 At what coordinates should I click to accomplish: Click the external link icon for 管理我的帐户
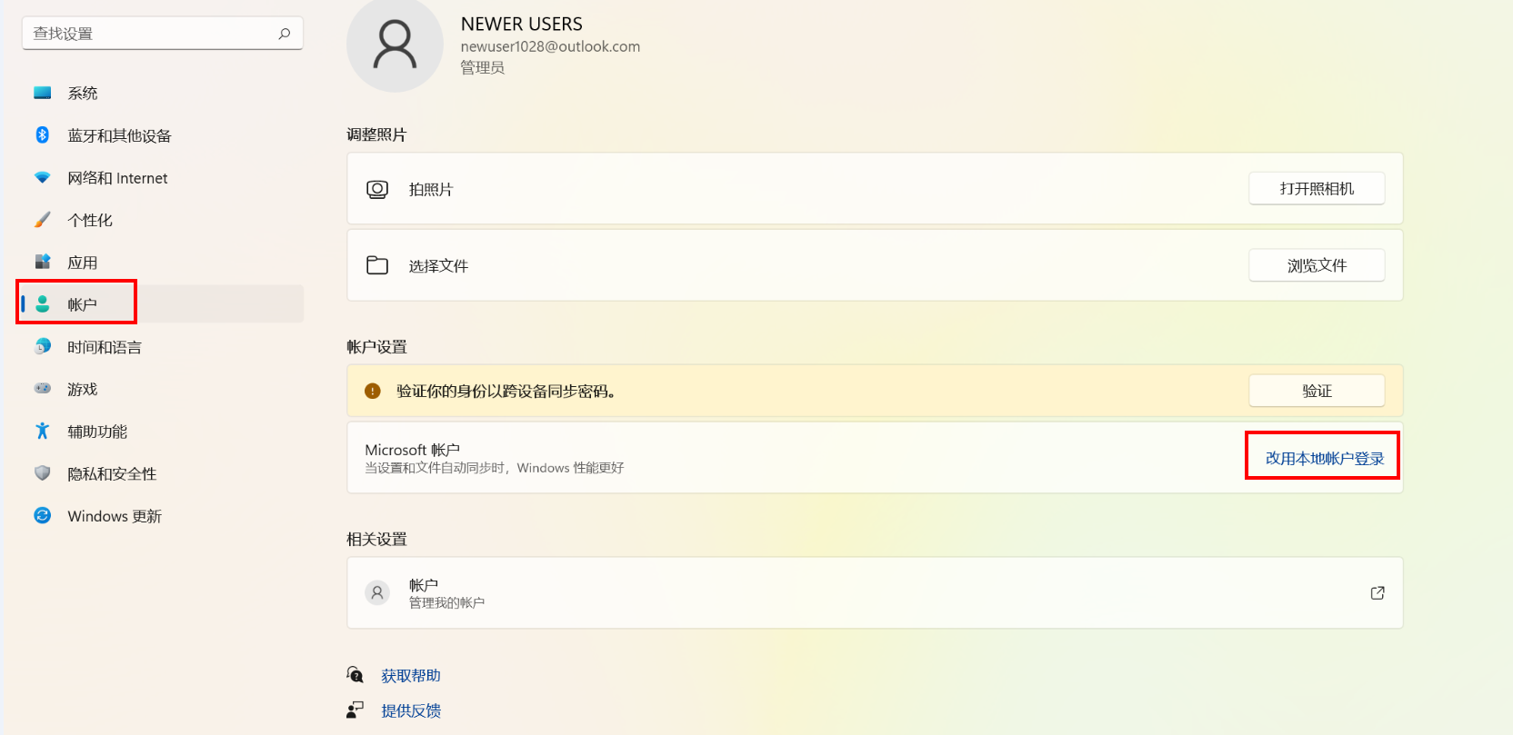[x=1378, y=592]
